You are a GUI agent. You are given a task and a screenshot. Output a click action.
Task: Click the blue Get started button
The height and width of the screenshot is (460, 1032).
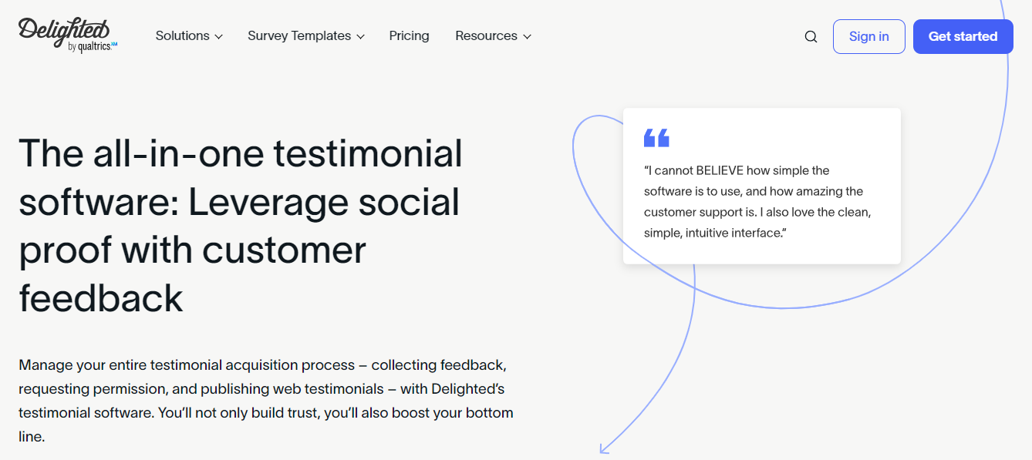point(963,36)
